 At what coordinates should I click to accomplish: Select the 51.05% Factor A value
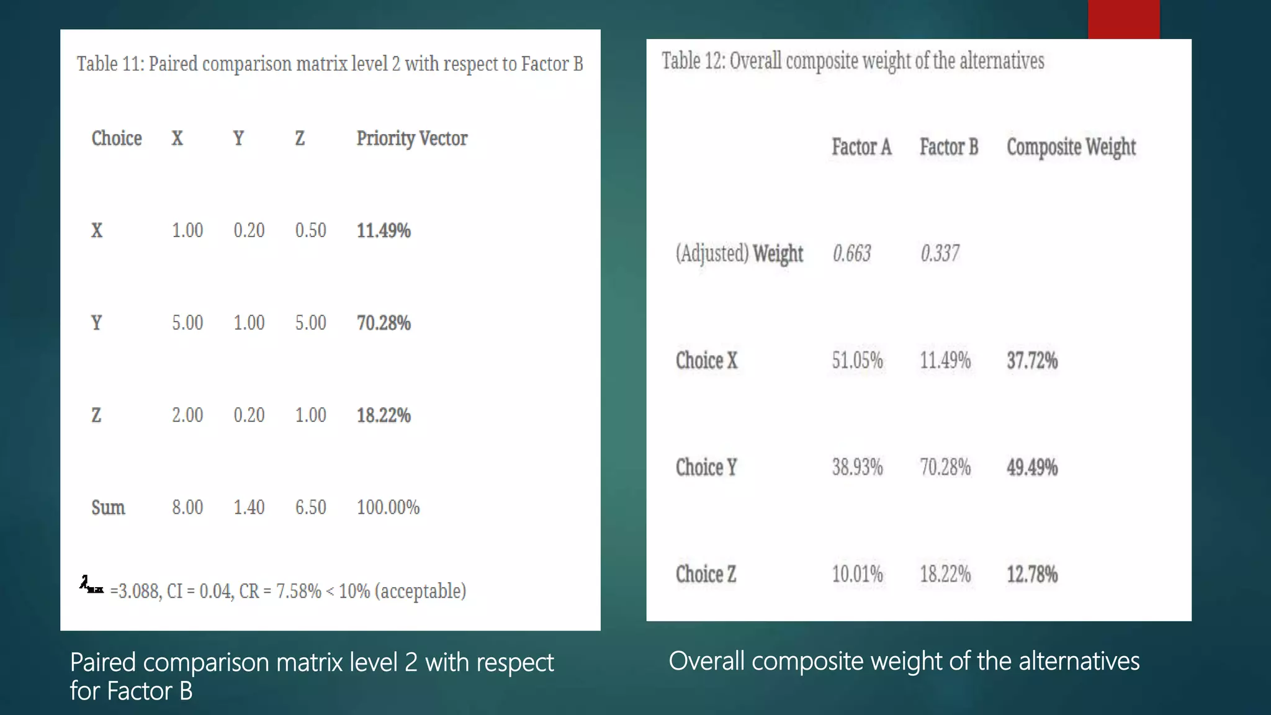[x=857, y=361]
